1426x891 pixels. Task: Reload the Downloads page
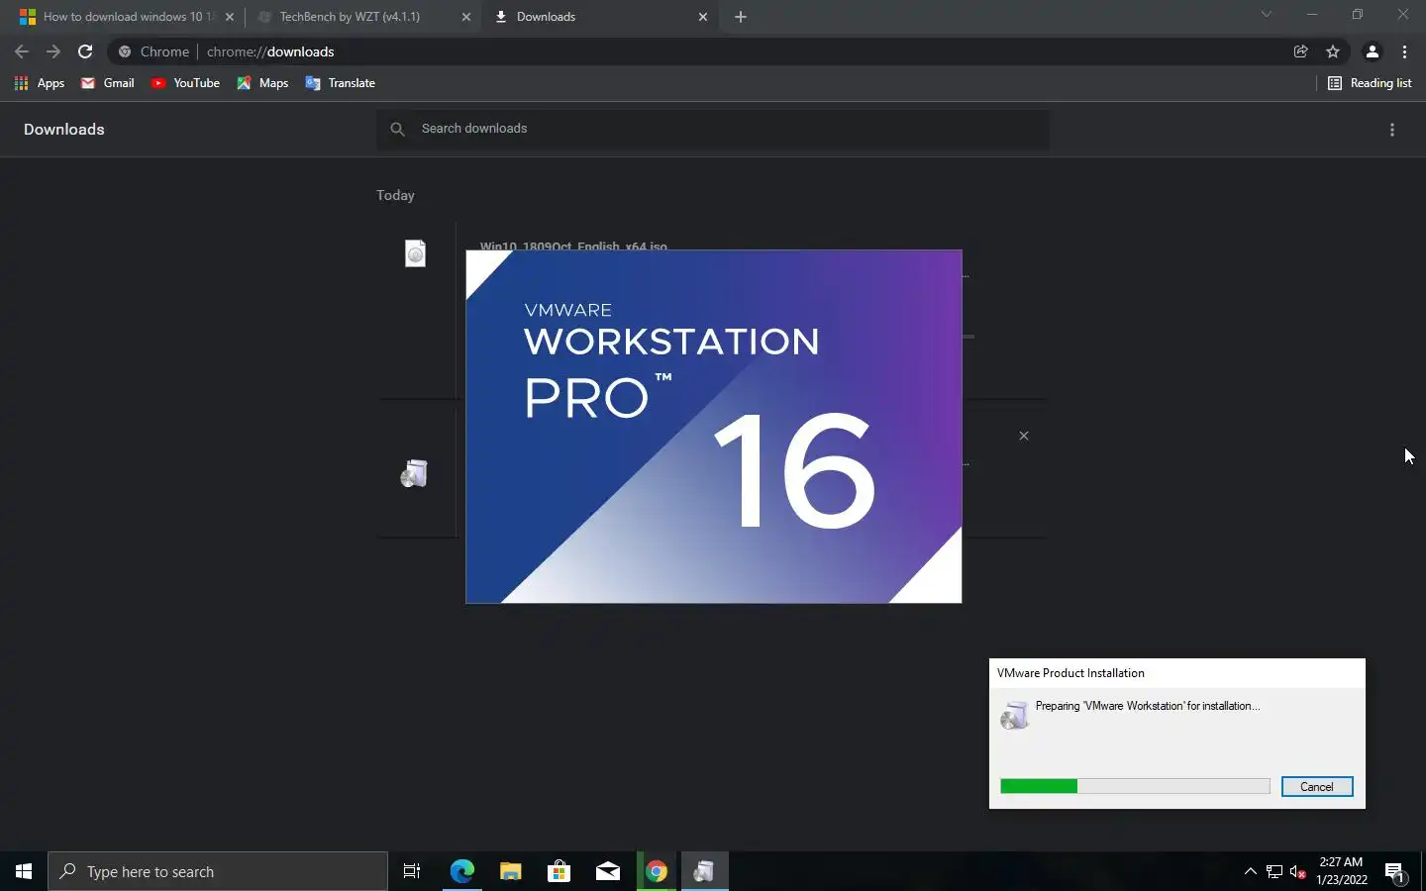tap(85, 51)
